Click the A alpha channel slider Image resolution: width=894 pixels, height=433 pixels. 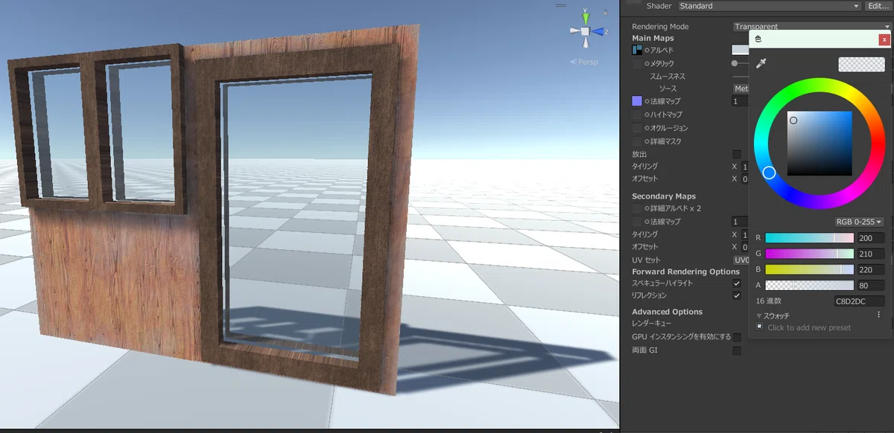click(809, 285)
